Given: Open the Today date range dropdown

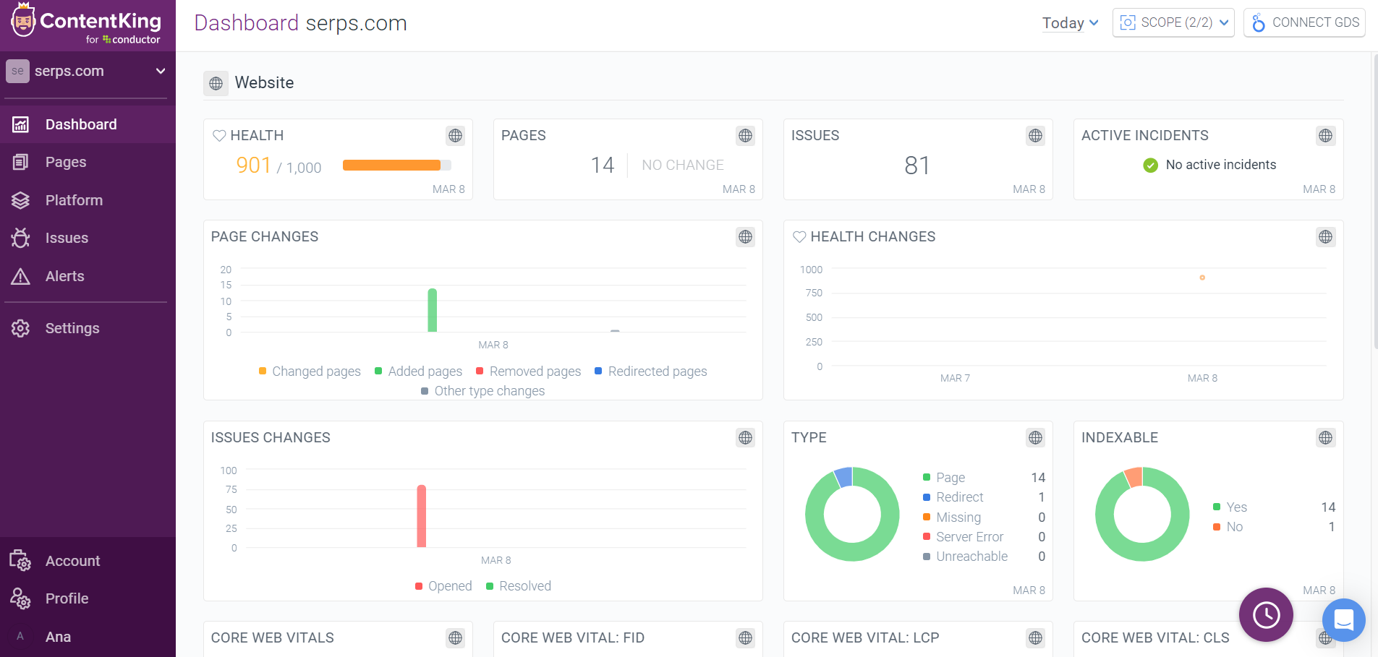Looking at the screenshot, I should click(1070, 22).
